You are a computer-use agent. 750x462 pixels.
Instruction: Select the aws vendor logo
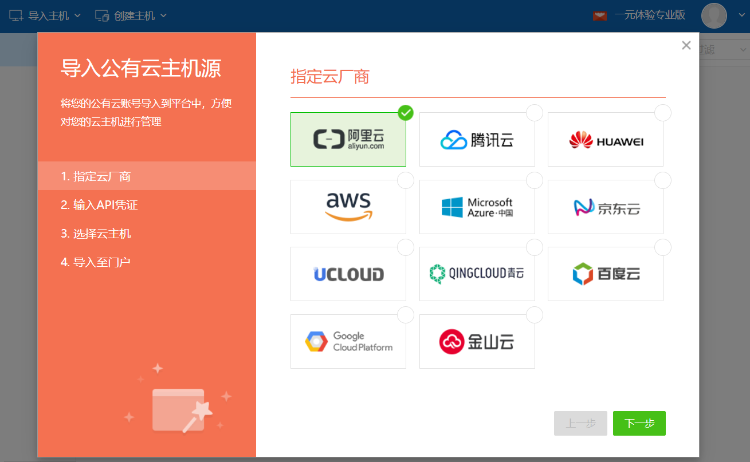click(x=348, y=207)
